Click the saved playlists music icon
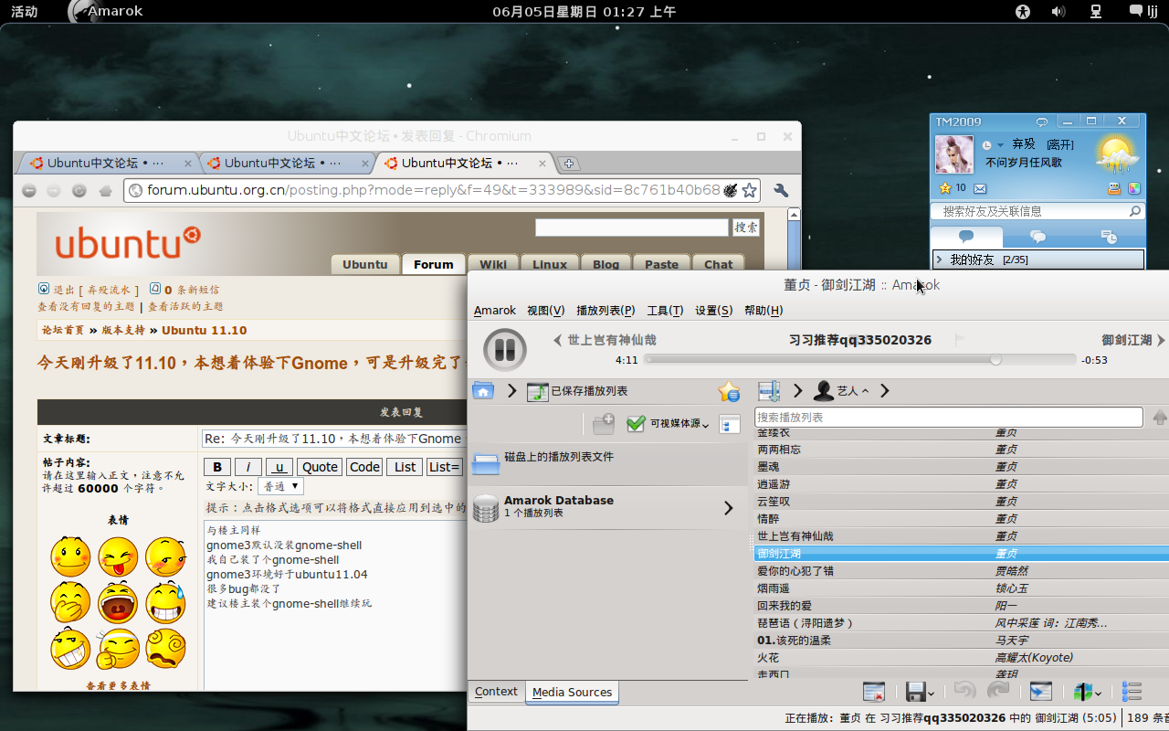1169x731 pixels. (x=537, y=391)
